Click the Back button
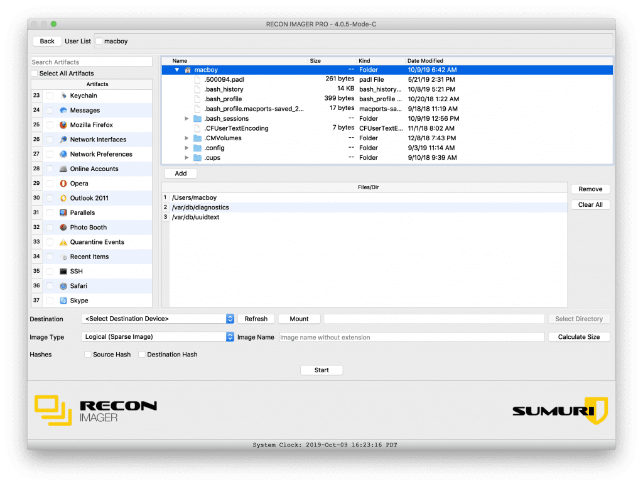 pyautogui.click(x=47, y=41)
